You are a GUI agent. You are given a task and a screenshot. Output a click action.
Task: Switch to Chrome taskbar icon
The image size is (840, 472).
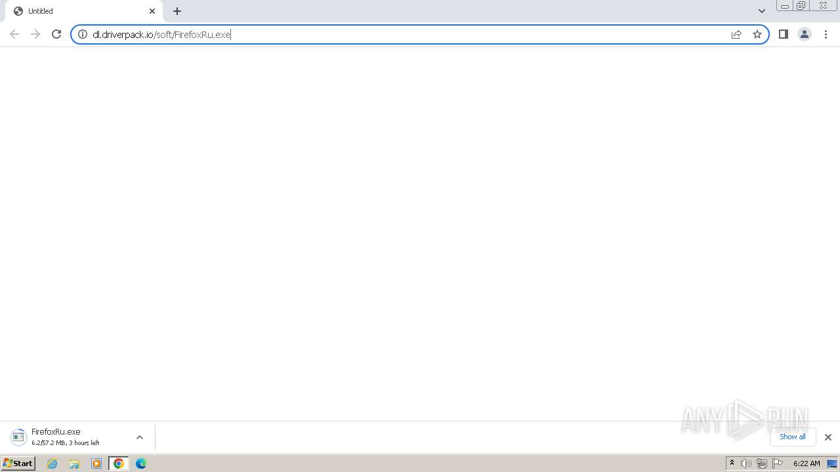119,463
